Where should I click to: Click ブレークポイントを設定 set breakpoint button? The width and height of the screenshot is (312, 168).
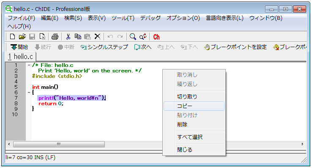[235, 47]
